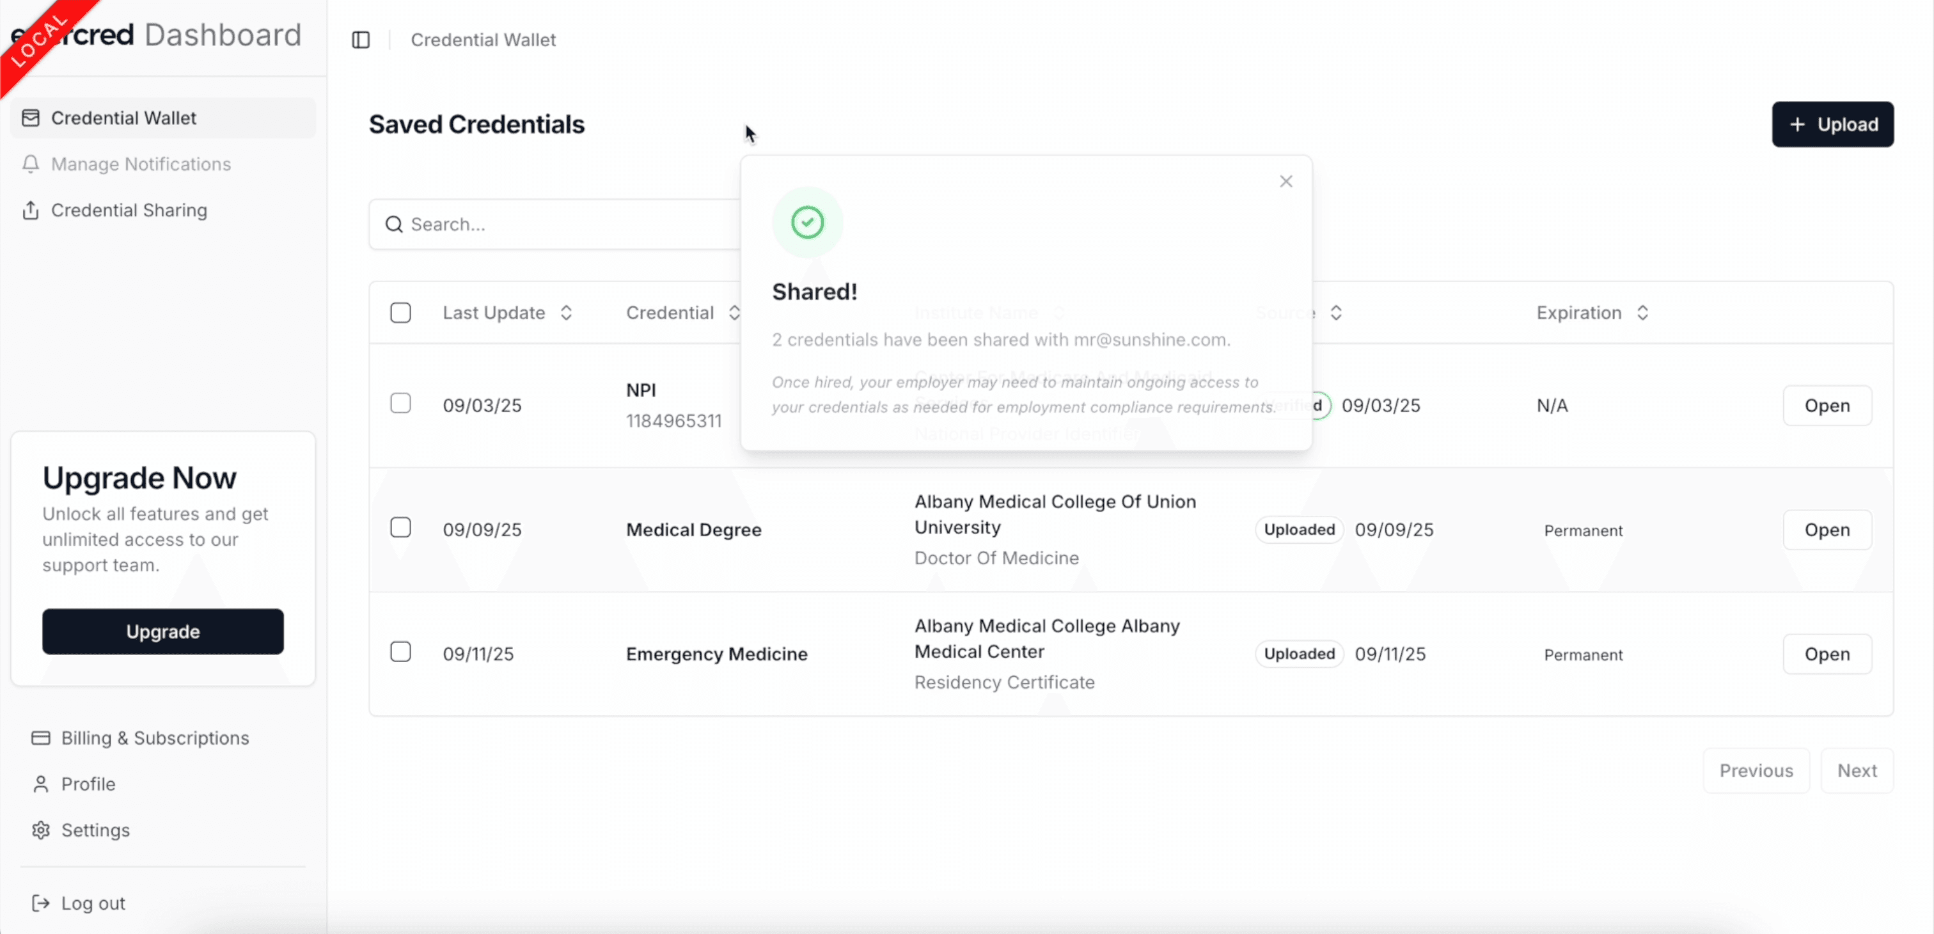Open the Medical Degree credential
This screenshot has width=1934, height=934.
(x=1827, y=530)
